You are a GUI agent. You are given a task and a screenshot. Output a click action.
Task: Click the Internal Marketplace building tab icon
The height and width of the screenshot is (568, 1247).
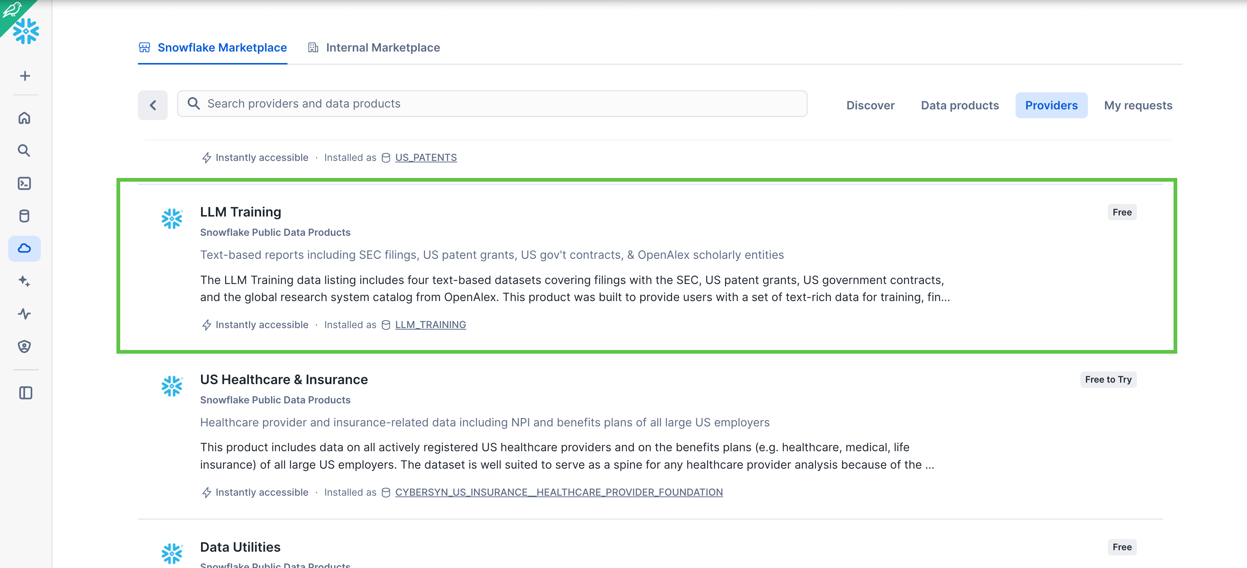313,47
